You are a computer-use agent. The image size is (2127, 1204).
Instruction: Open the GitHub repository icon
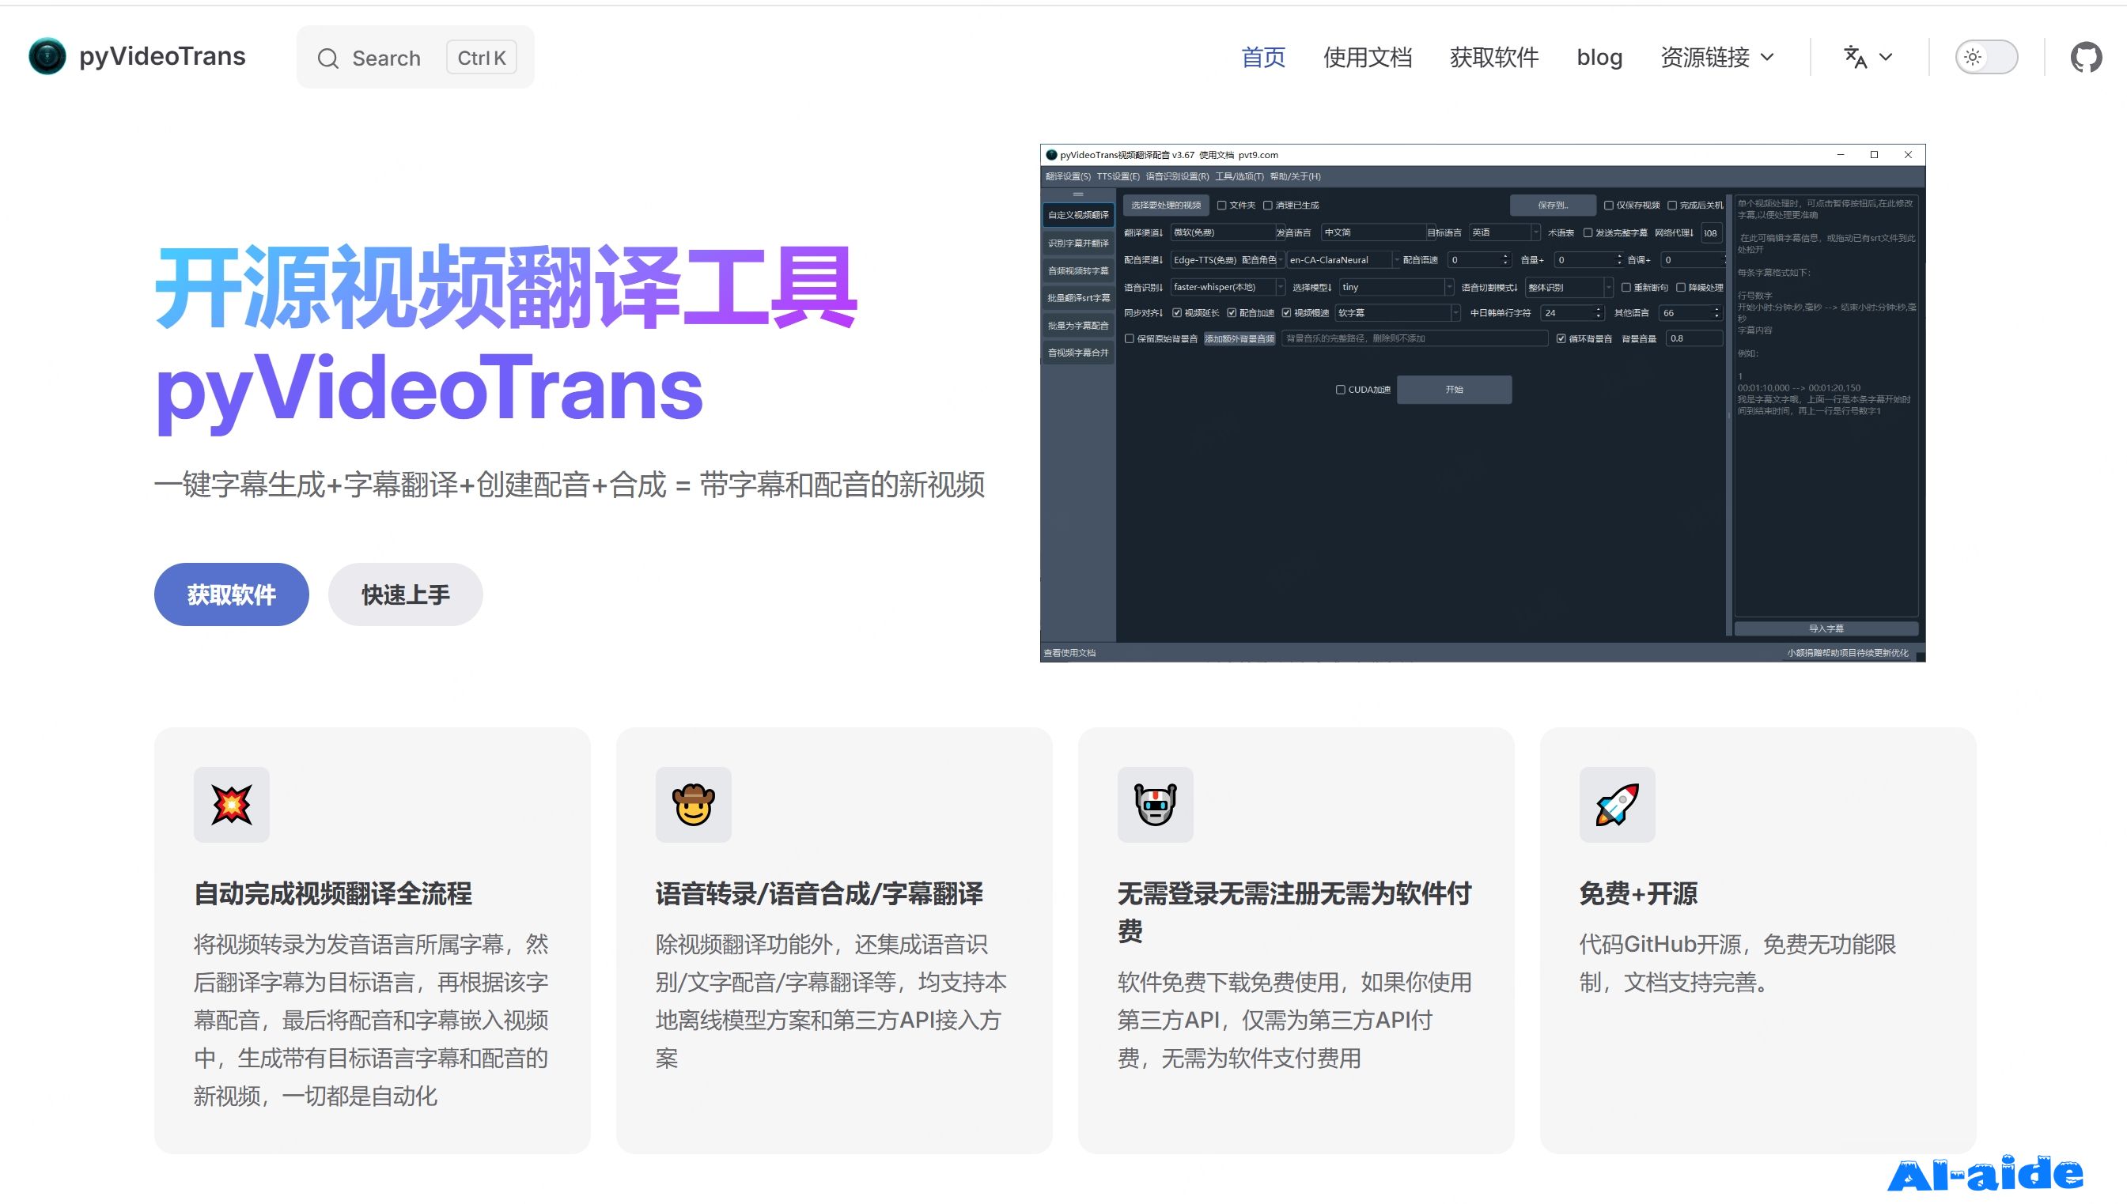coord(2086,57)
